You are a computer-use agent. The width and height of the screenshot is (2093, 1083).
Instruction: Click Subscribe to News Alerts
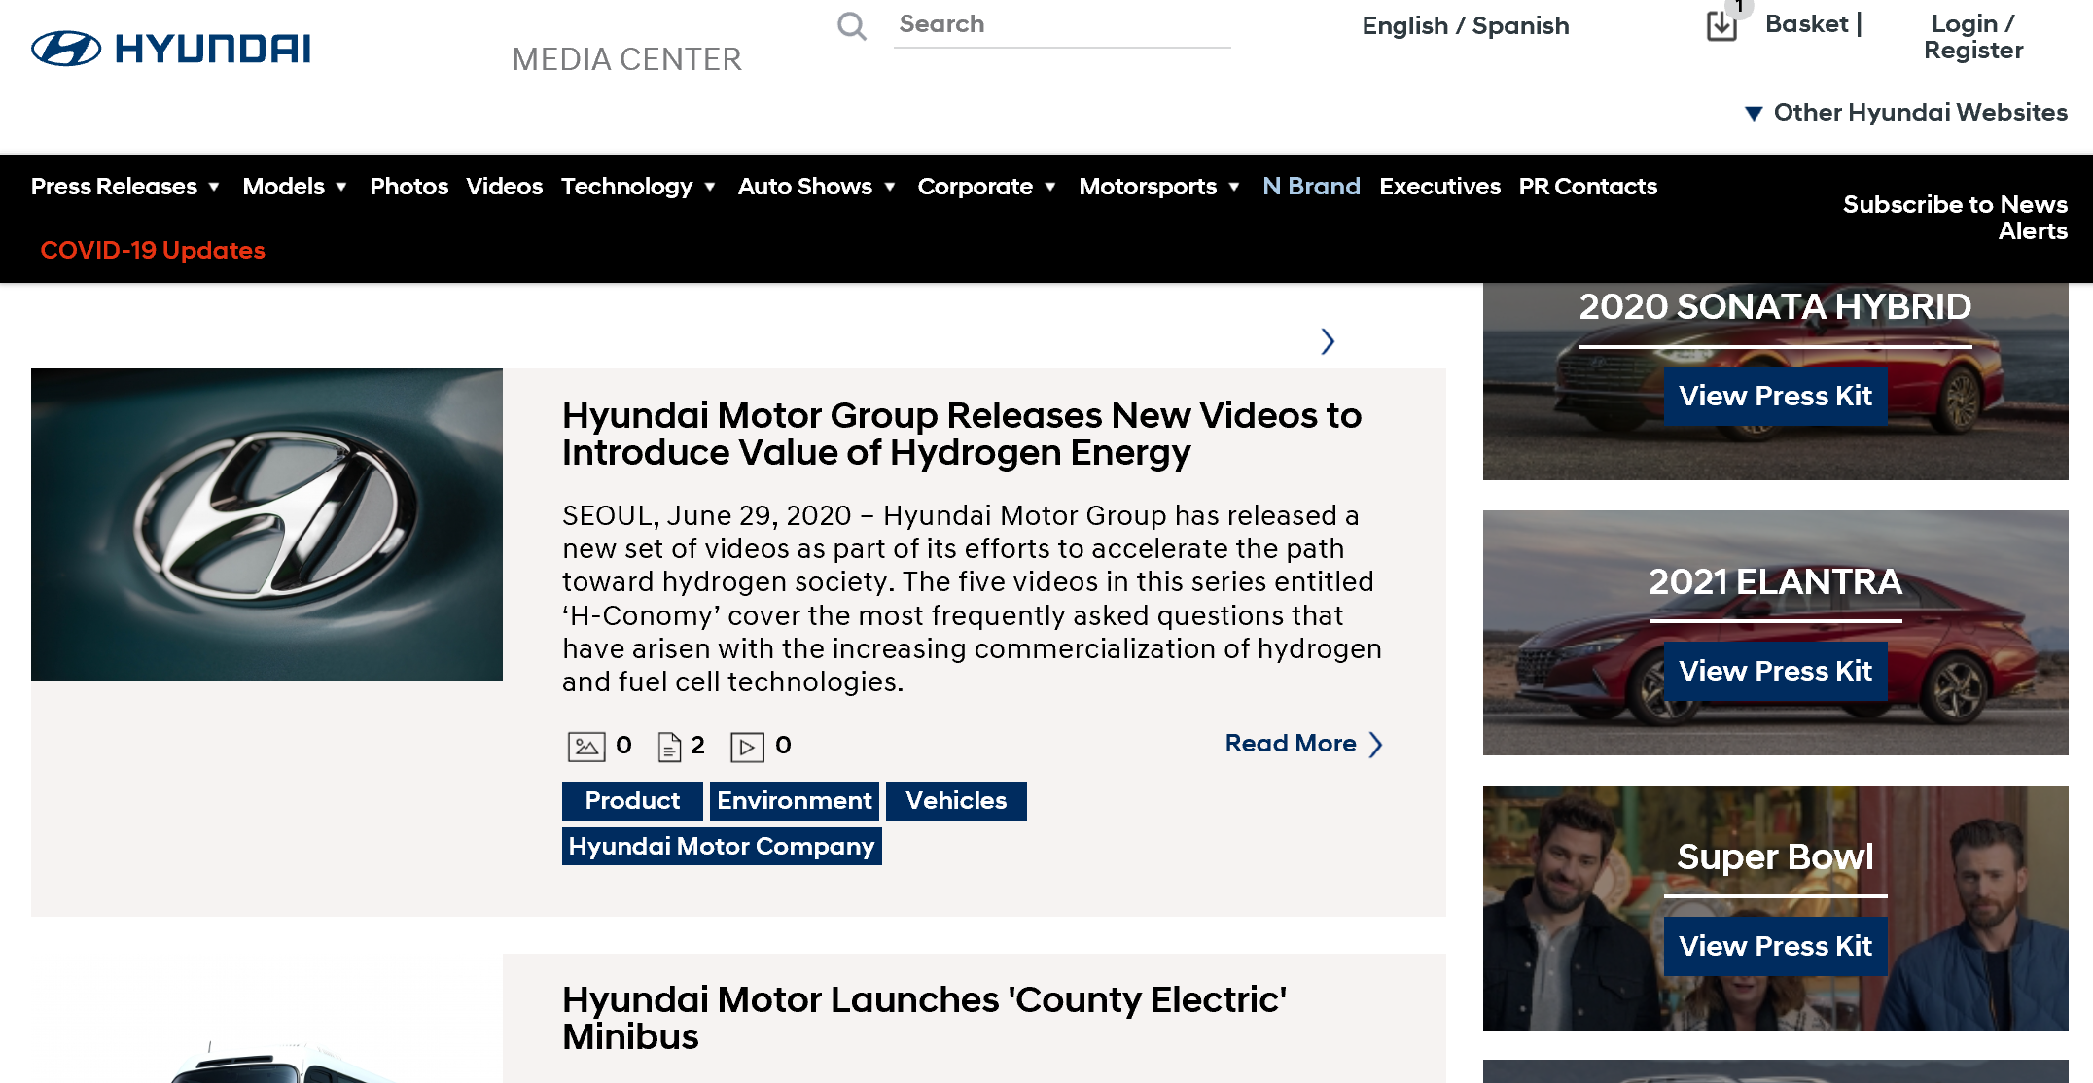click(x=1955, y=218)
